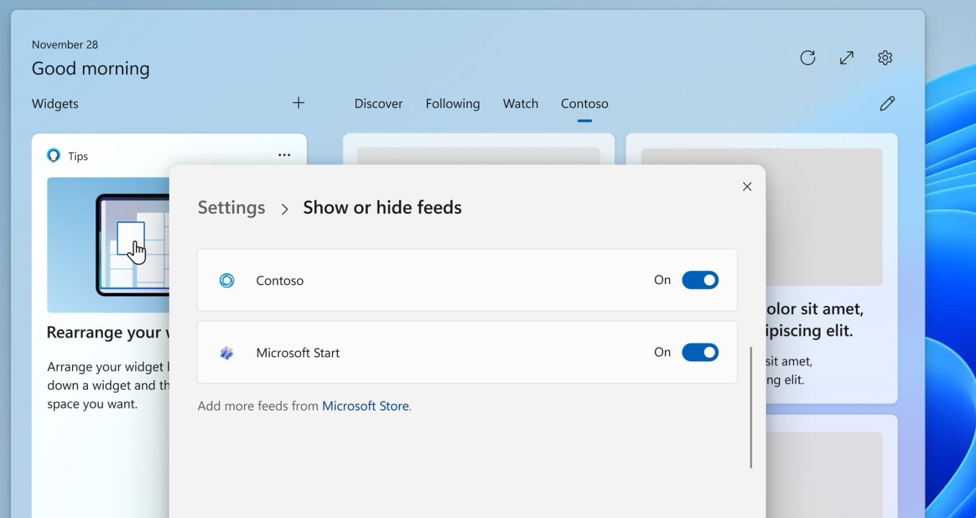Open the Following tab

tap(453, 104)
